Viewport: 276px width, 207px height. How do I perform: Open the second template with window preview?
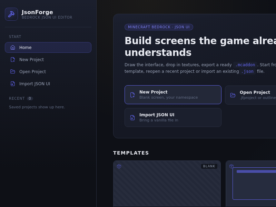251,184
